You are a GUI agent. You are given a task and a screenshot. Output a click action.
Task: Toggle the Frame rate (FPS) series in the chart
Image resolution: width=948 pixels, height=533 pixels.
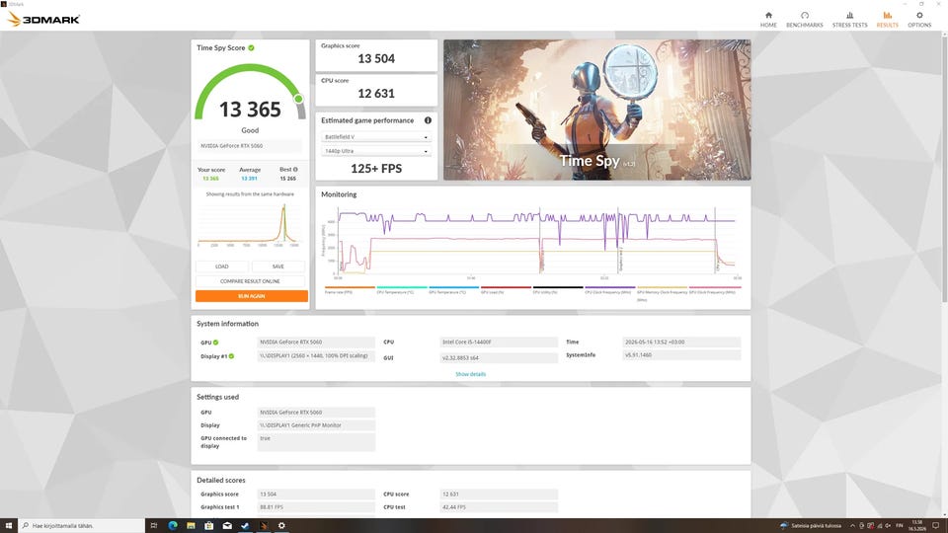[350, 290]
